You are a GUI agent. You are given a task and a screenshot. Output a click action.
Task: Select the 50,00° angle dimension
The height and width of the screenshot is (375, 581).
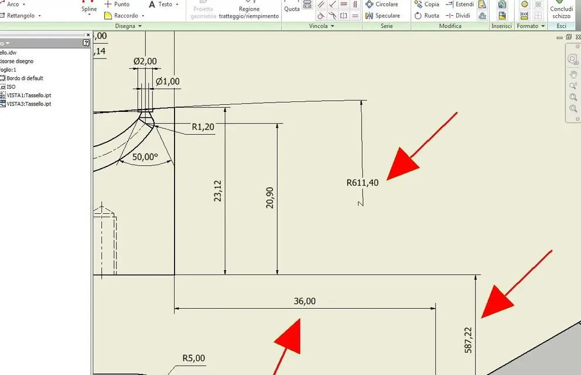coord(145,157)
